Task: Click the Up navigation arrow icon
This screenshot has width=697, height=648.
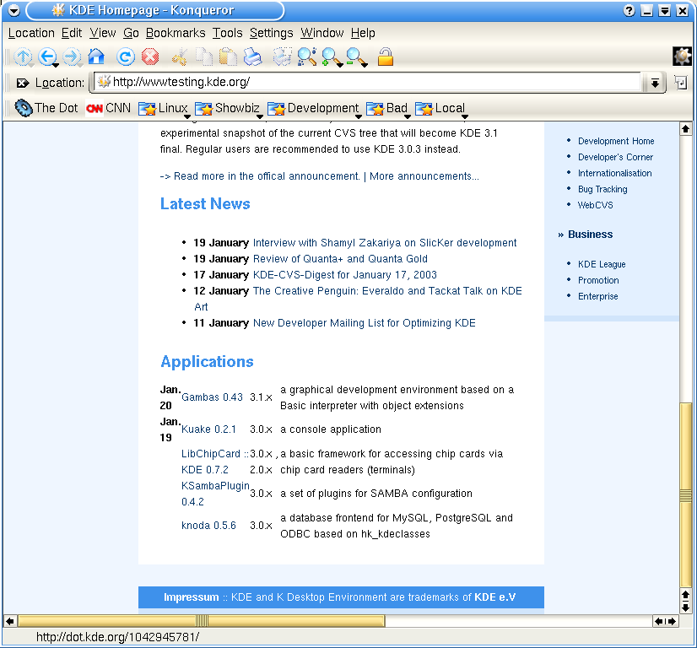Action: (23, 57)
